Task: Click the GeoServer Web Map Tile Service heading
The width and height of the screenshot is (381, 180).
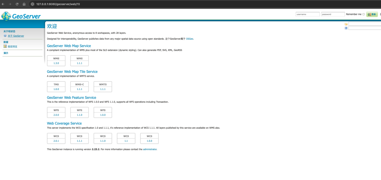Action: point(72,72)
